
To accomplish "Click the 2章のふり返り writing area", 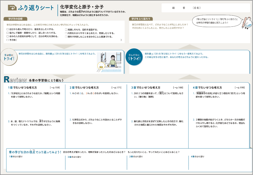I will point(96,164).
